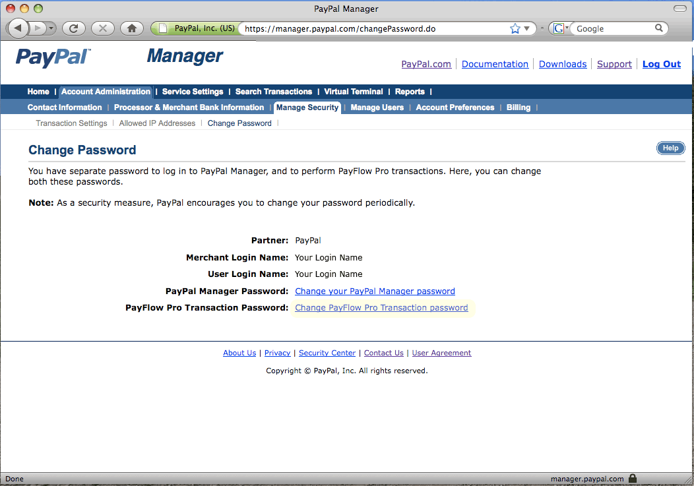Open the Security Center footer link

click(327, 353)
